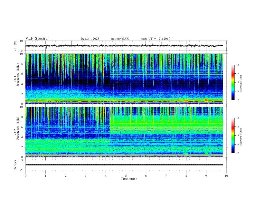Click the 'ch.1(V)' waveform axis label
This screenshot has width=255, height=197.
[x=15, y=46]
